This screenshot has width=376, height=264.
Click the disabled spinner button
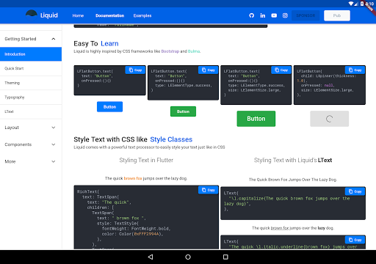click(x=330, y=119)
